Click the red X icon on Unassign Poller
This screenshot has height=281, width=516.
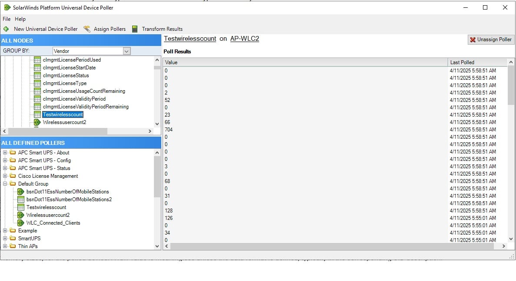[x=473, y=40]
